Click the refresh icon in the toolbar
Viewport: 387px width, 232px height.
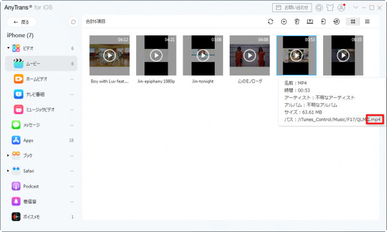270,22
